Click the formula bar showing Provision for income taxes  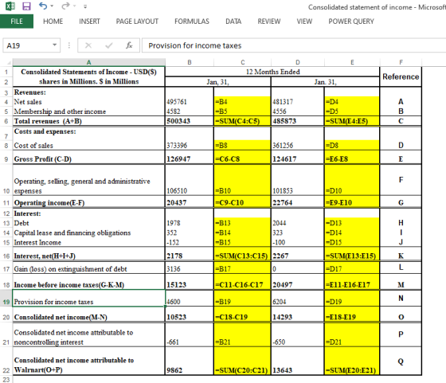point(294,45)
